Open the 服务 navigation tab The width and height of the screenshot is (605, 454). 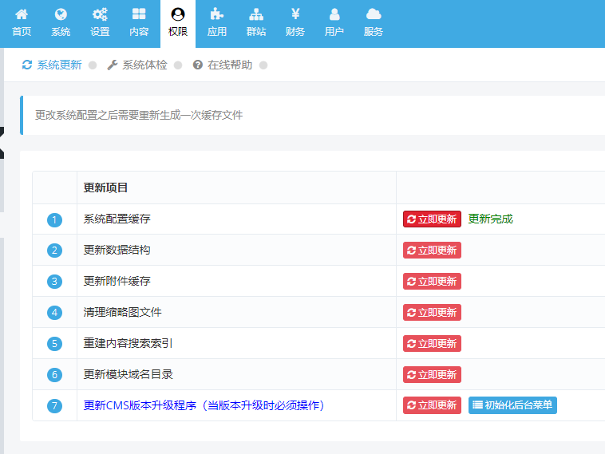[x=373, y=23]
